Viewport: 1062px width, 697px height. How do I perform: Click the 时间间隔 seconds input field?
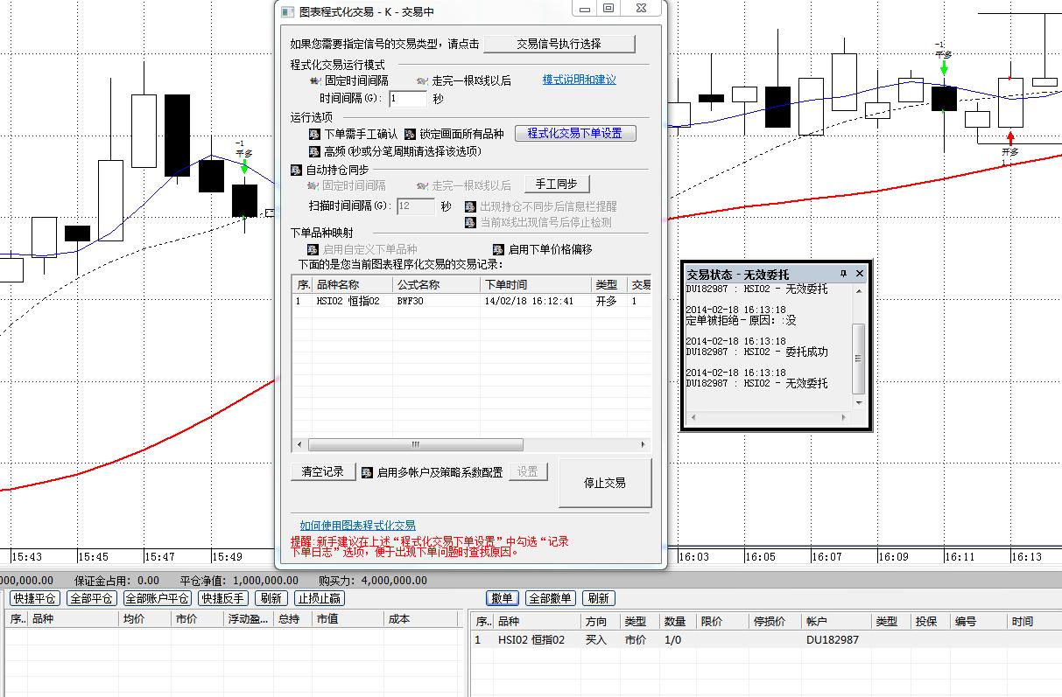407,99
